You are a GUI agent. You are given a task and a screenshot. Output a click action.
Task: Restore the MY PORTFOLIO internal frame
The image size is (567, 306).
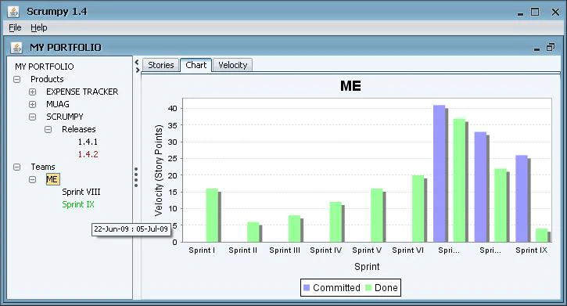551,47
